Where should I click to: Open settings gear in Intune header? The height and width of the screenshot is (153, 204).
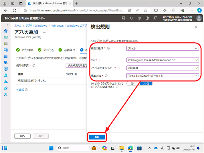pyautogui.click(x=139, y=18)
